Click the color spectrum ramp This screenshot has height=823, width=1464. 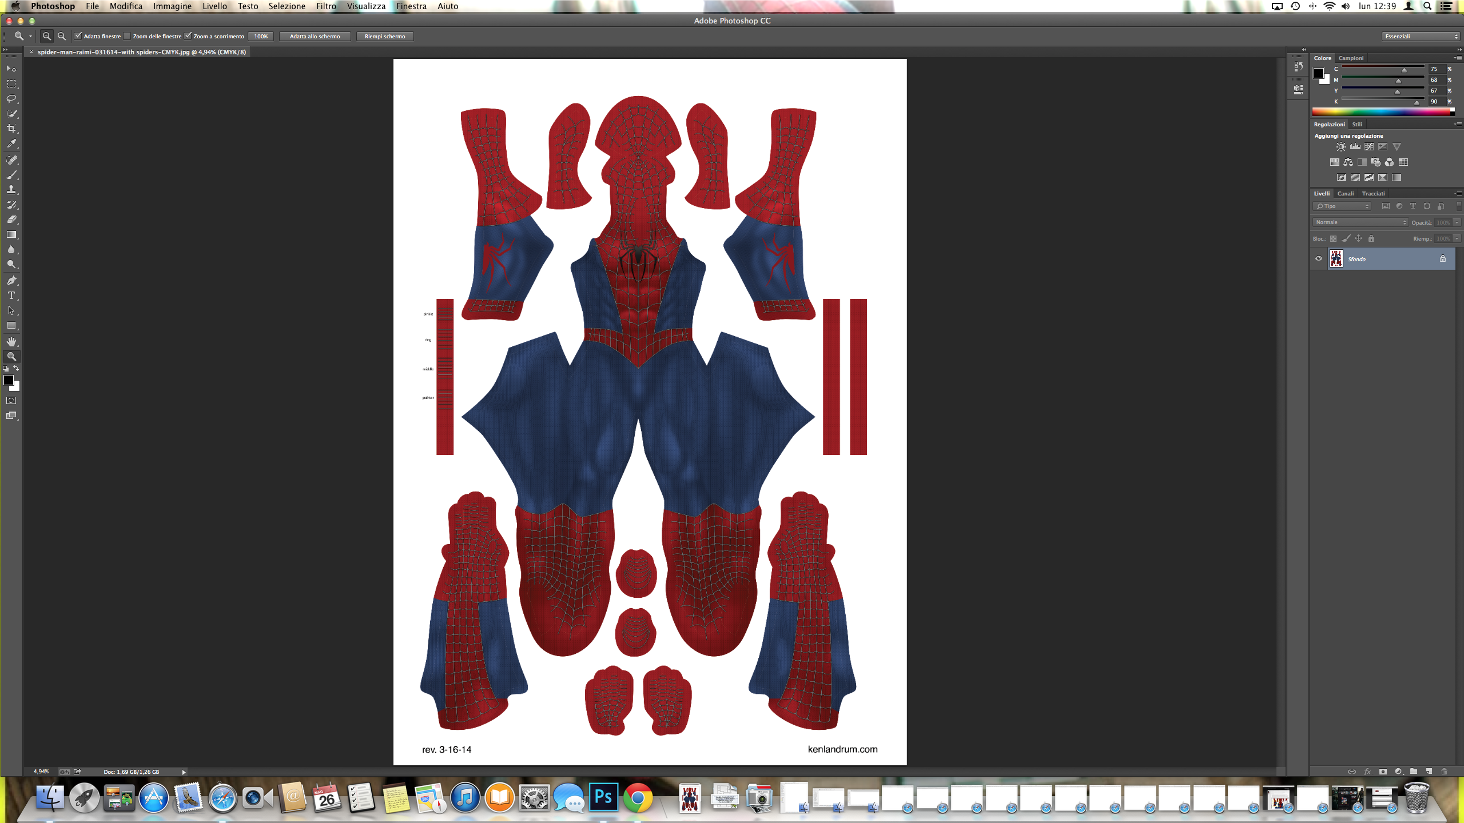pos(1383,112)
